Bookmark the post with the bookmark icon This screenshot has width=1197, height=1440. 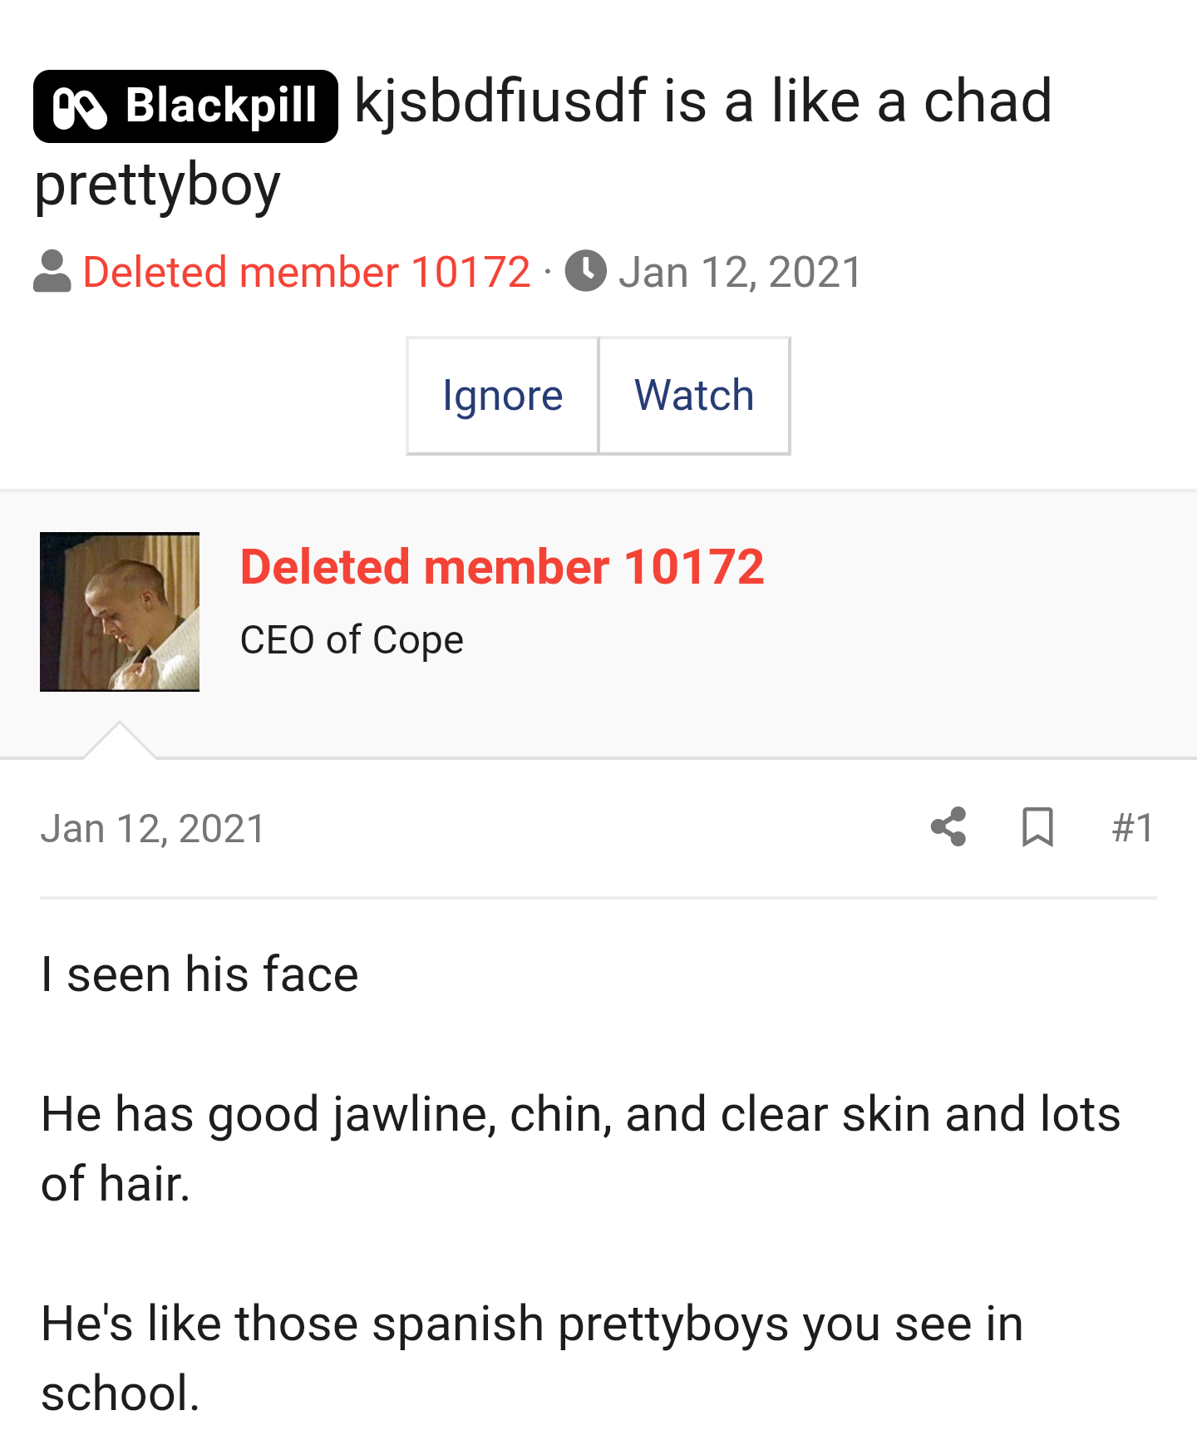coord(1037,827)
